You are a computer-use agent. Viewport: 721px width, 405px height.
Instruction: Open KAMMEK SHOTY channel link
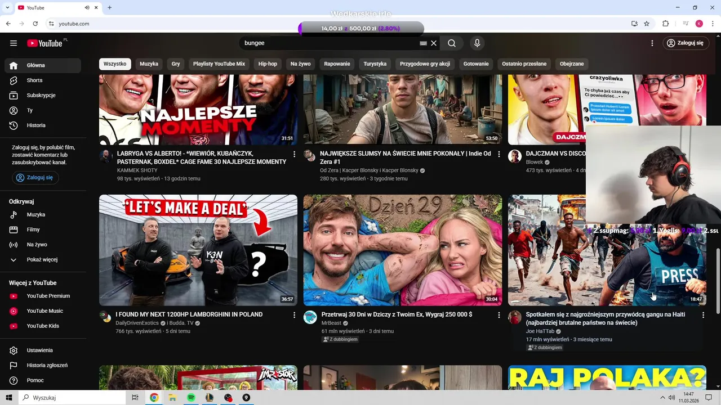(x=137, y=170)
